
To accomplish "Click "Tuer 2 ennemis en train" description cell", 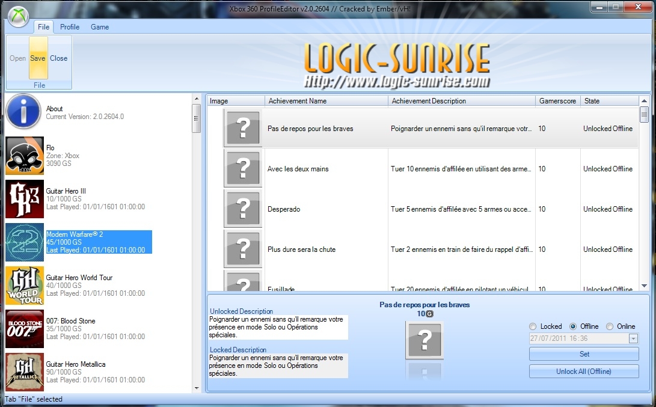I will 461,249.
